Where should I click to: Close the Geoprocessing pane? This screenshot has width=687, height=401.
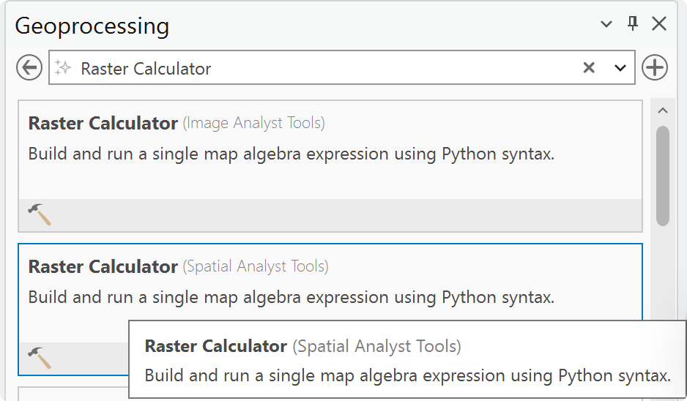click(x=659, y=23)
